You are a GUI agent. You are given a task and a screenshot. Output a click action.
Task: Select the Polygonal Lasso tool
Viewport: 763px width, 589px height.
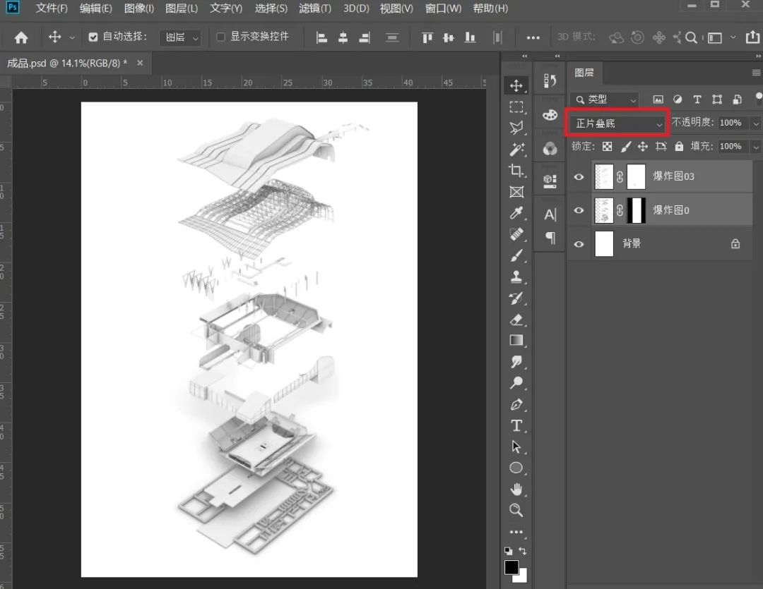[x=516, y=128]
